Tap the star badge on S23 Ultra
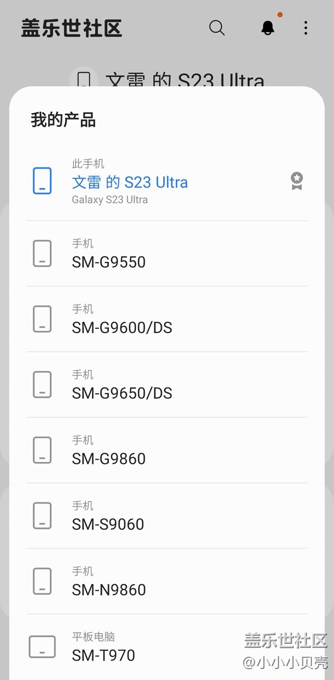 click(x=296, y=181)
